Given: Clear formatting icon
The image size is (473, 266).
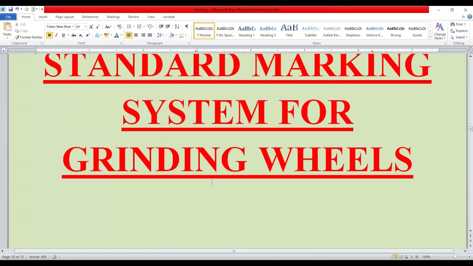Looking at the screenshot, I should click(x=119, y=27).
